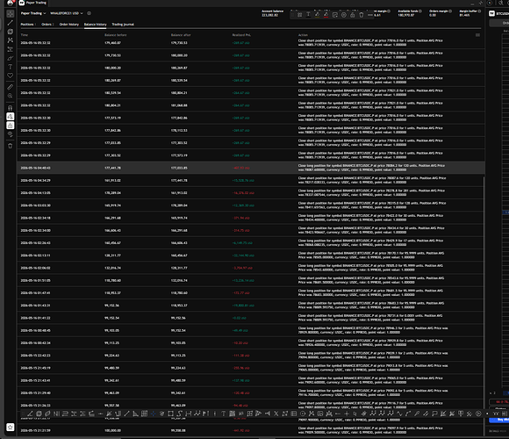
Task: Select the brush drawing tool
Action: click(x=11, y=58)
